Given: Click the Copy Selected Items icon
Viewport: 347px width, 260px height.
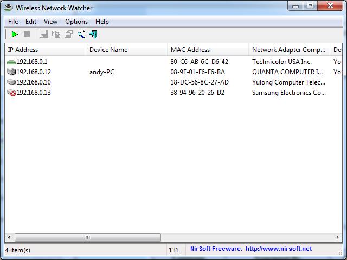Looking at the screenshot, I should pyautogui.click(x=56, y=35).
